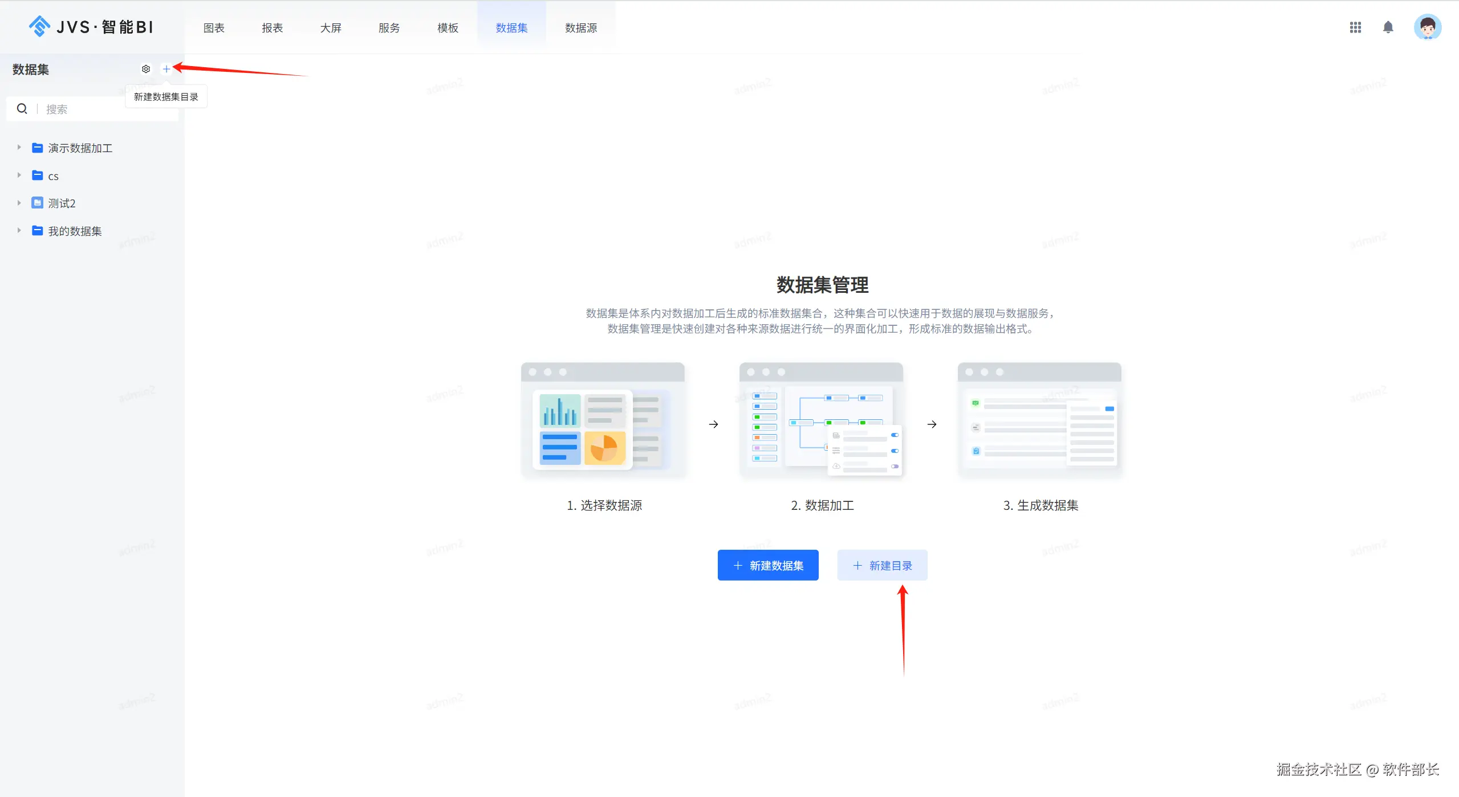Click the 测试2 dataset icon
The image size is (1459, 797).
(38, 203)
